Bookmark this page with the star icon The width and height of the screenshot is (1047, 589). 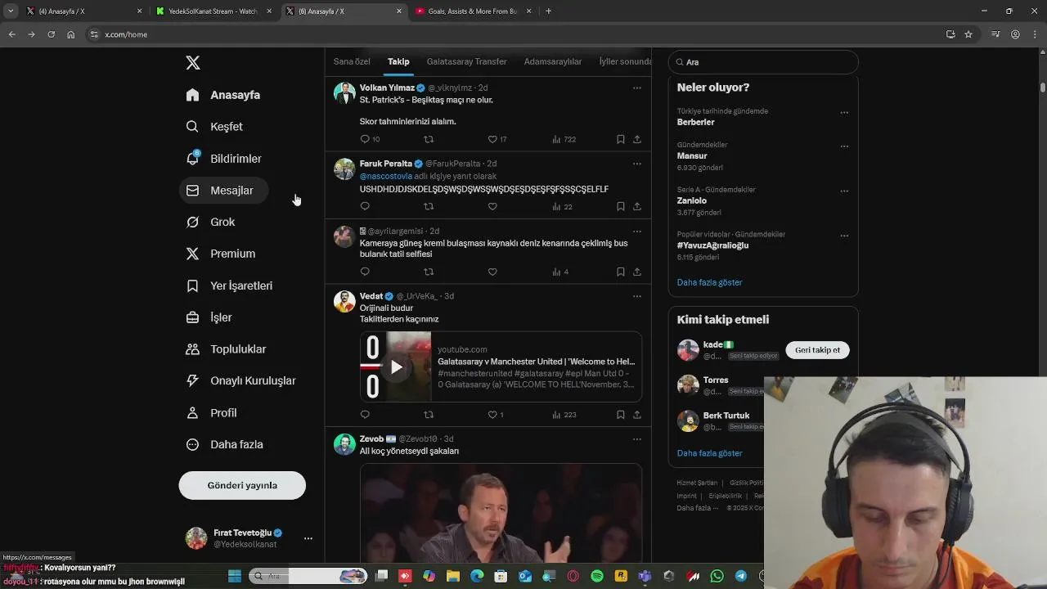(968, 34)
